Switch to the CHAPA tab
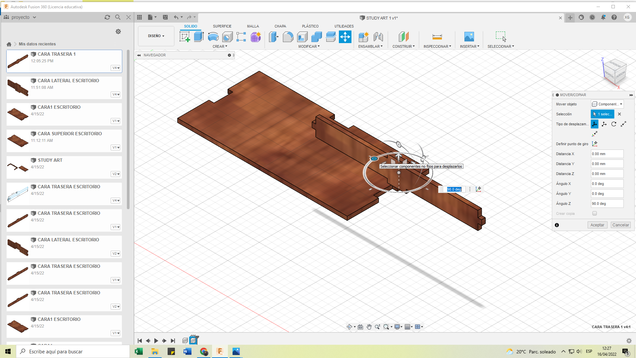The height and width of the screenshot is (358, 636). (x=280, y=26)
